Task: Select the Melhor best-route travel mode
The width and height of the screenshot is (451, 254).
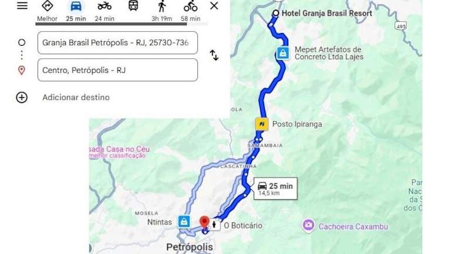Action: [x=47, y=11]
